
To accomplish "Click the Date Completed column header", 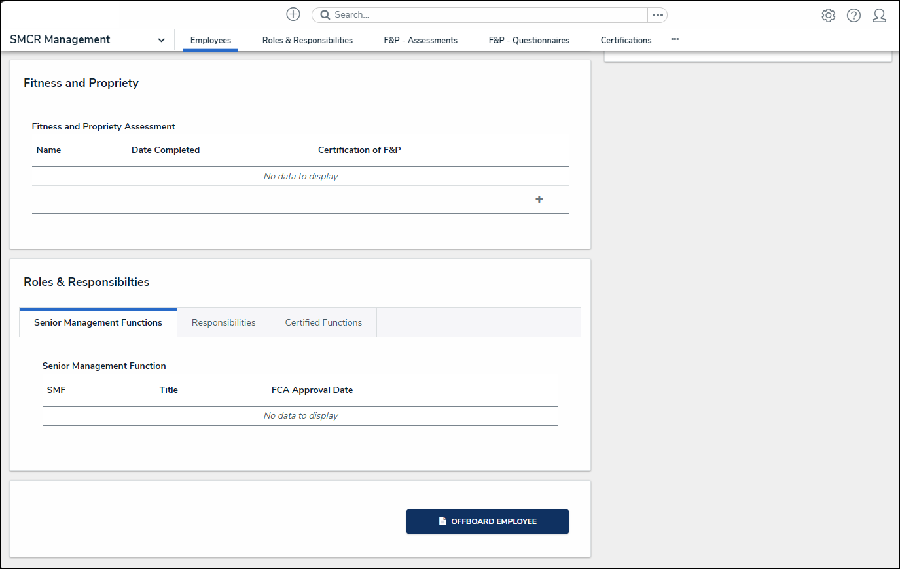I will [166, 150].
